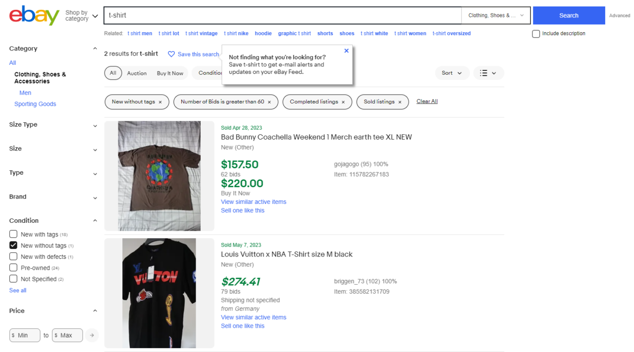Screen dimensions: 634x352
Task: Dismiss the e-mail alerts notification popup
Action: click(x=346, y=50)
